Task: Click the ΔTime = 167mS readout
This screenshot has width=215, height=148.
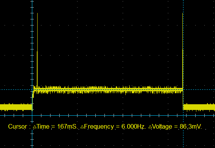Action: click(55, 126)
